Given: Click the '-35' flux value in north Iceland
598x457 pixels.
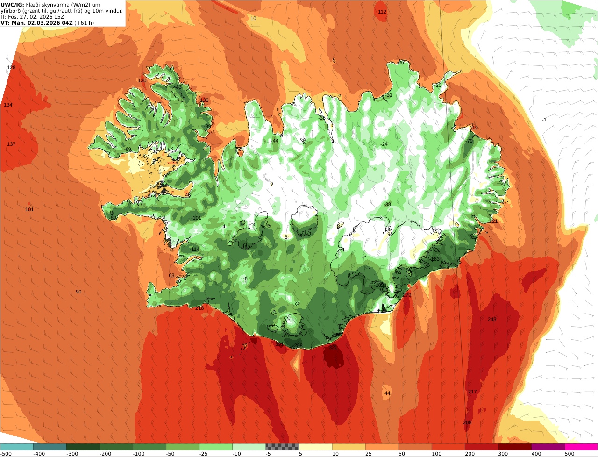Looking at the screenshot, I should click(x=321, y=118).
